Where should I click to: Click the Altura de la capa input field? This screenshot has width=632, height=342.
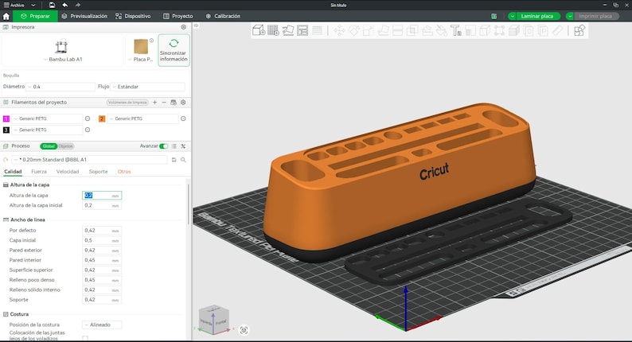[x=102, y=196]
